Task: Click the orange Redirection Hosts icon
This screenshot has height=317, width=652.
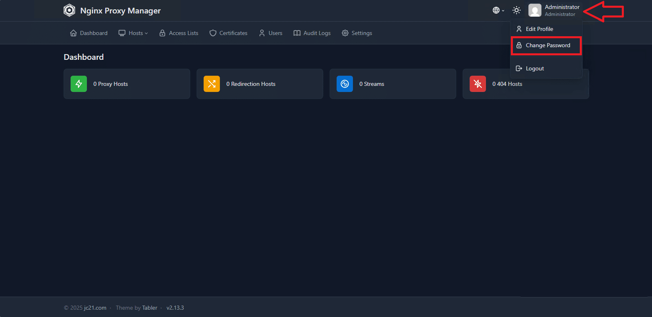Action: point(212,84)
